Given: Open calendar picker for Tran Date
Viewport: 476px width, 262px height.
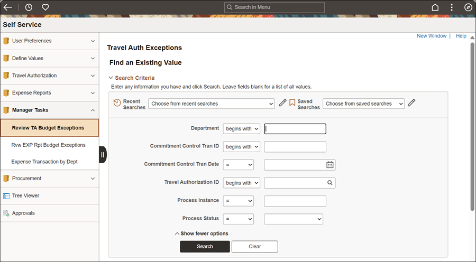Looking at the screenshot, I should click(x=330, y=165).
